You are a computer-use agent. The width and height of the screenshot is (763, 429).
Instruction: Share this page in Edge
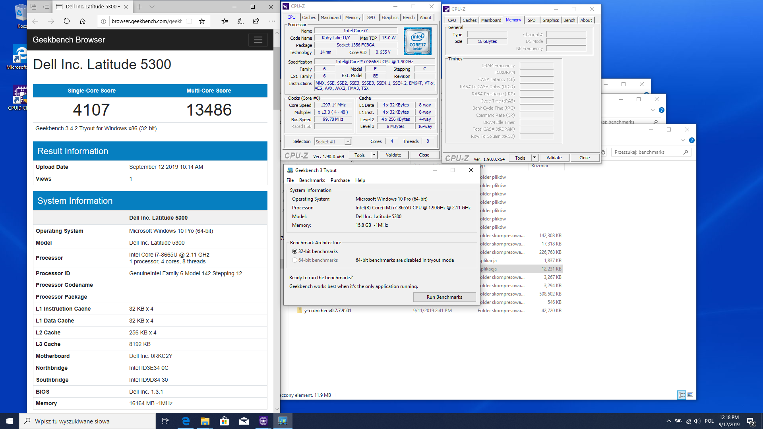pyautogui.click(x=256, y=21)
